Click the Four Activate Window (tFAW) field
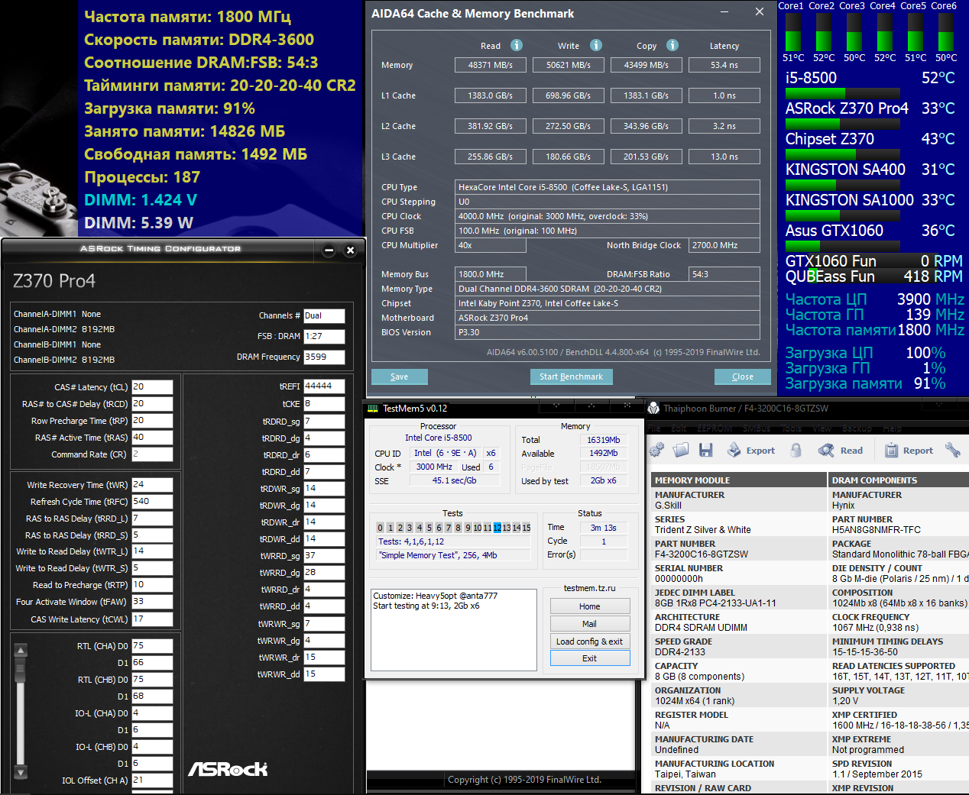The height and width of the screenshot is (795, 969). (x=152, y=602)
